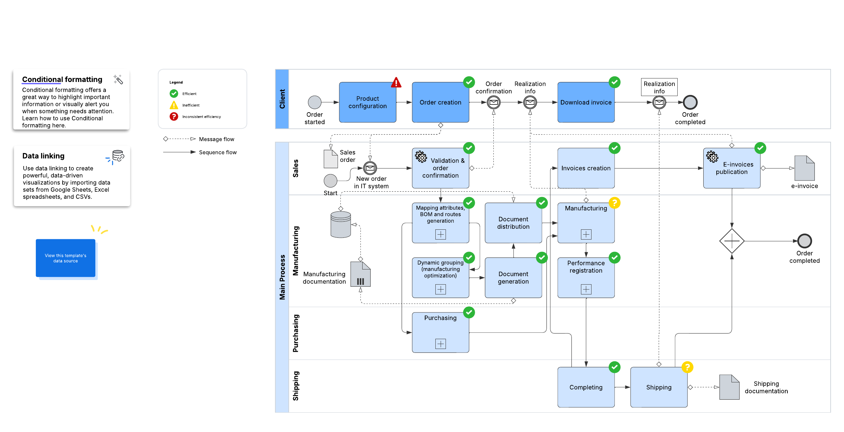This screenshot has height=432, width=844.
Task: Click green checkmark badge on Purchasing task
Action: click(x=469, y=312)
